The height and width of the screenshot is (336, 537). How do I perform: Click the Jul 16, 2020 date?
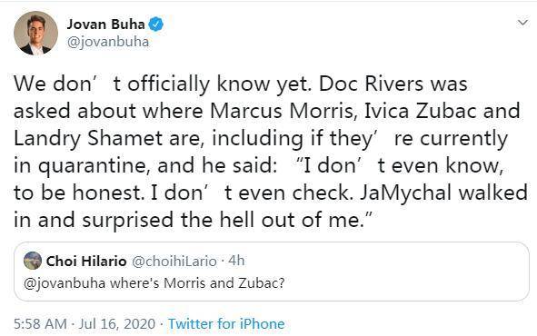tap(117, 324)
